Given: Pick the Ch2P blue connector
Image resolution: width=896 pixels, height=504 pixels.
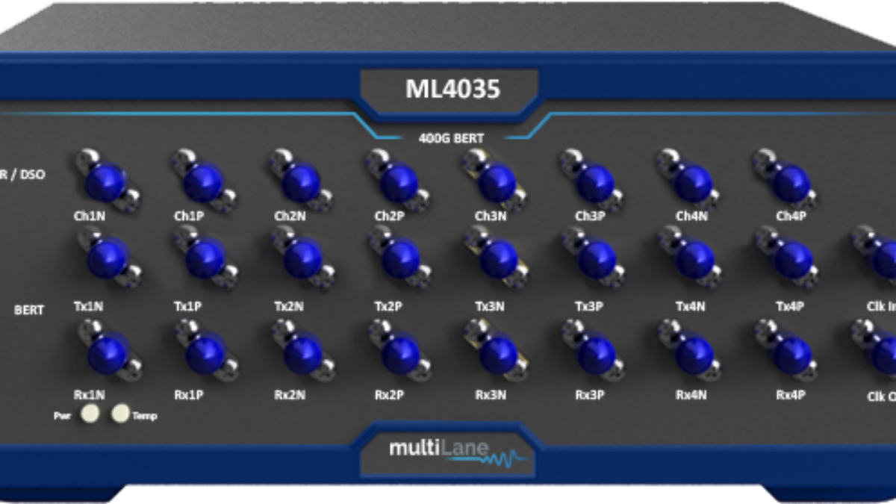Looking at the screenshot, I should (x=400, y=181).
